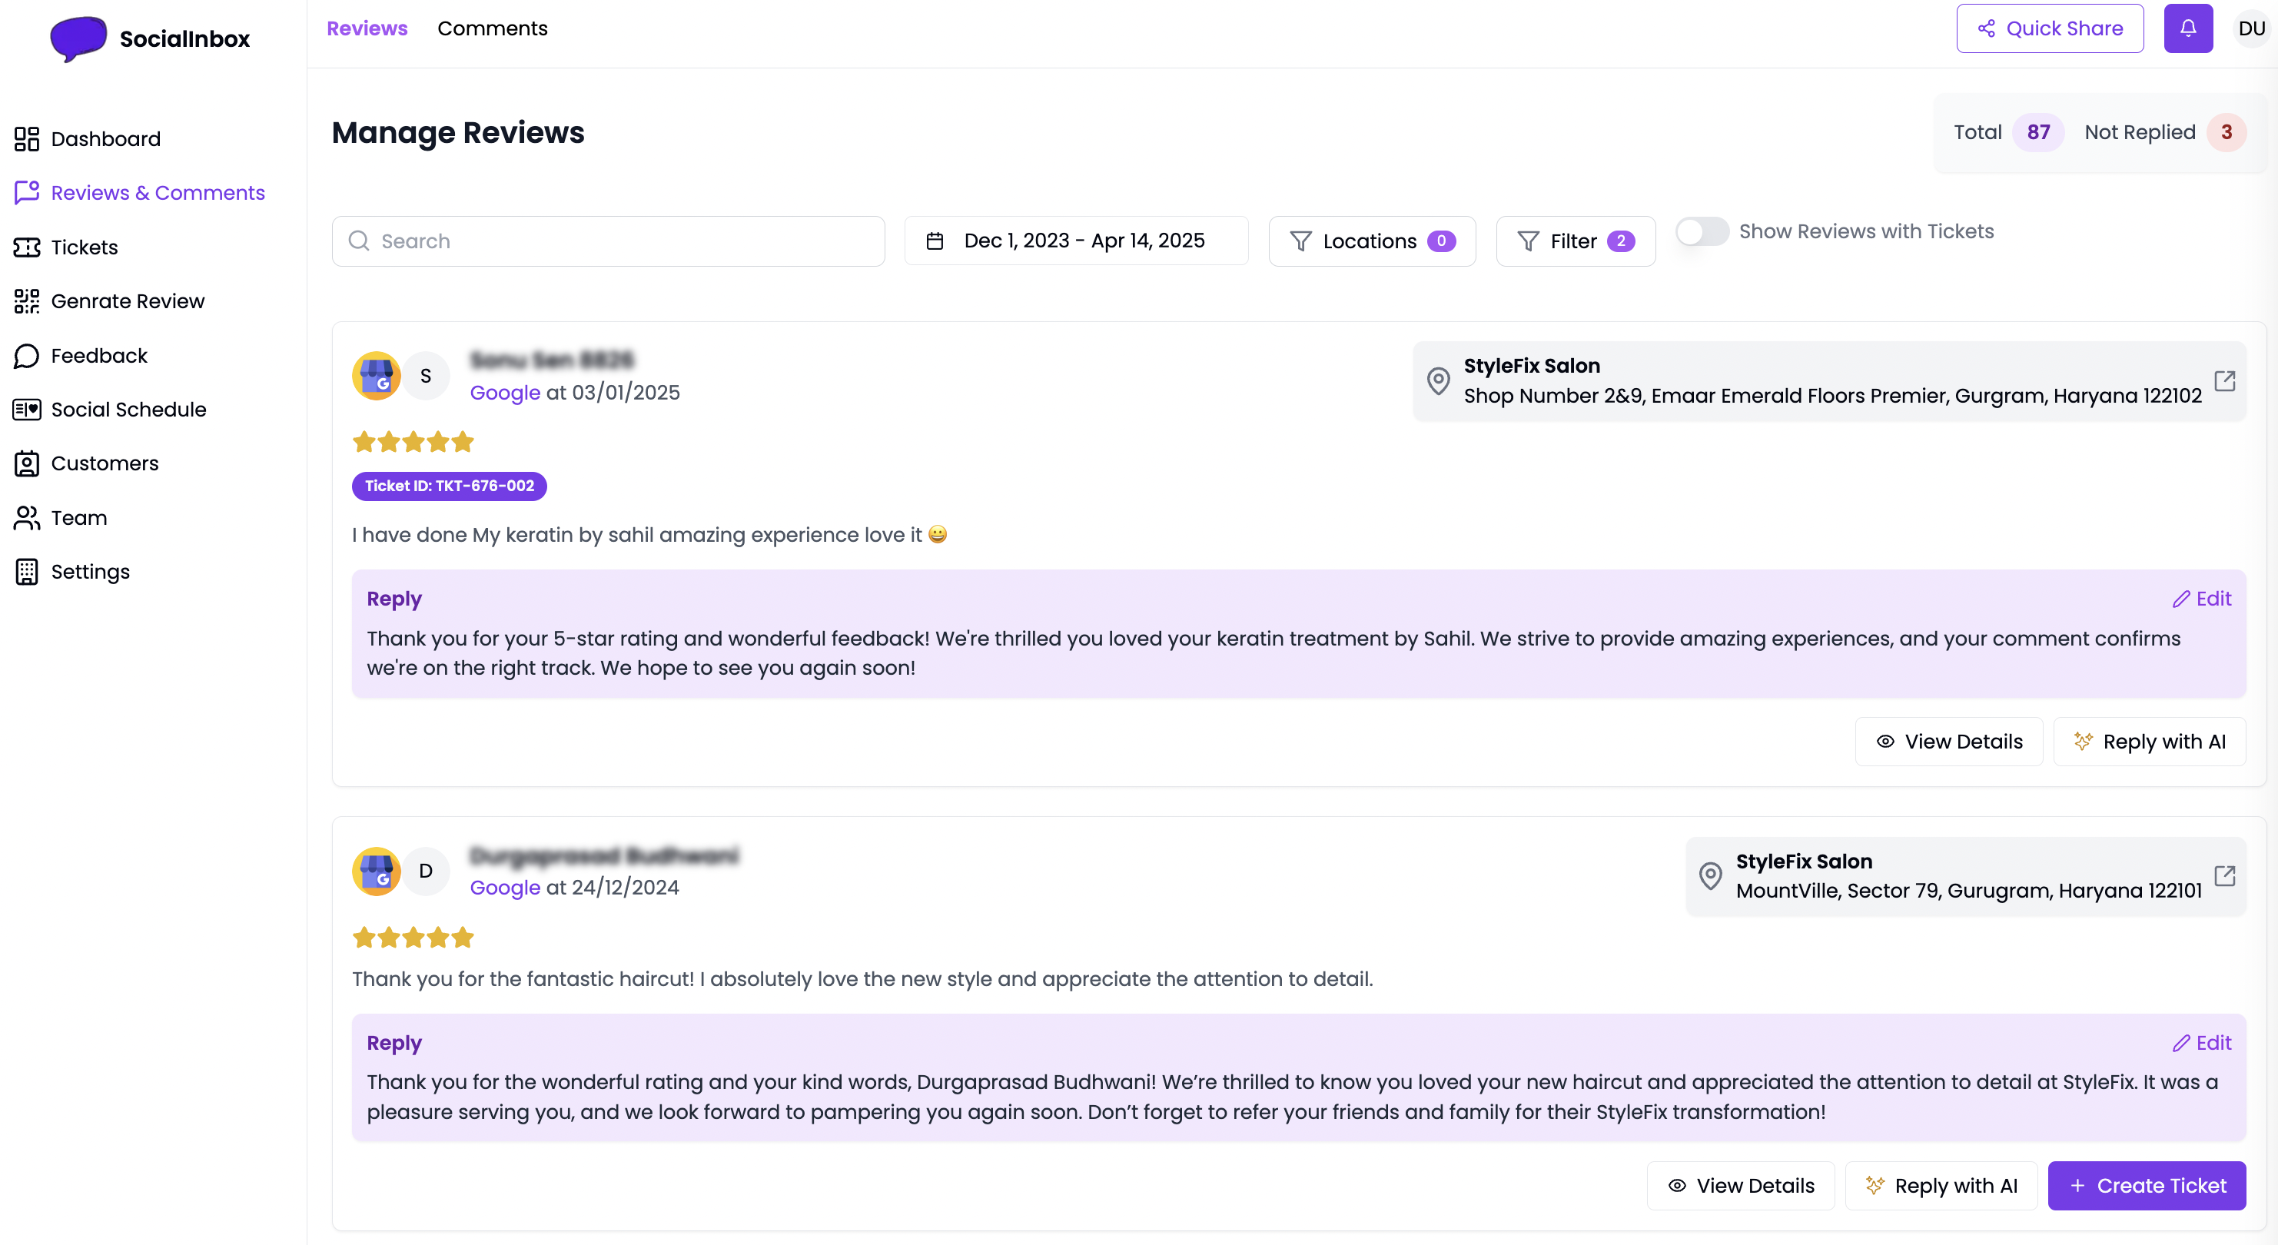Click the Ticket ID TKT-676-002 badge
This screenshot has height=1245, width=2278.
click(450, 486)
